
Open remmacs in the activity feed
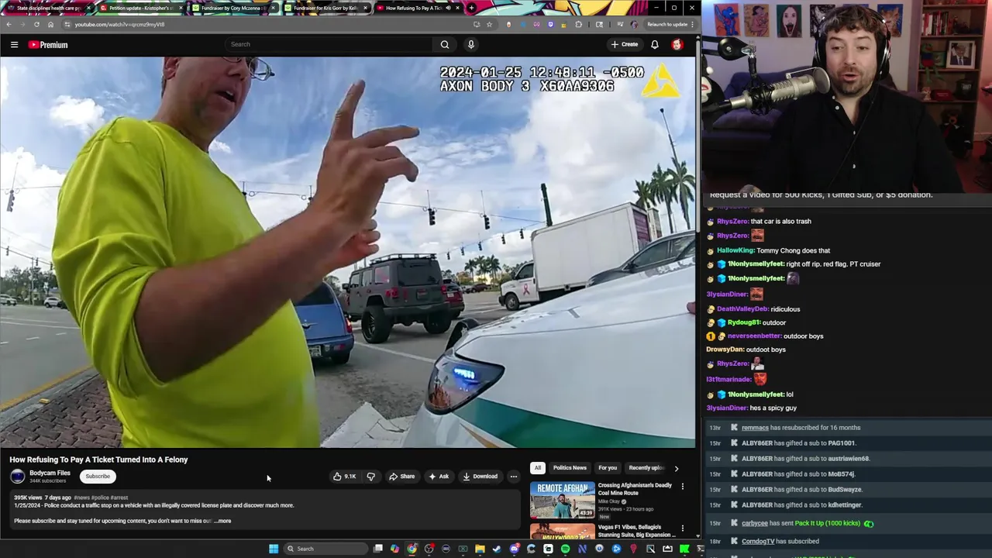click(x=755, y=428)
